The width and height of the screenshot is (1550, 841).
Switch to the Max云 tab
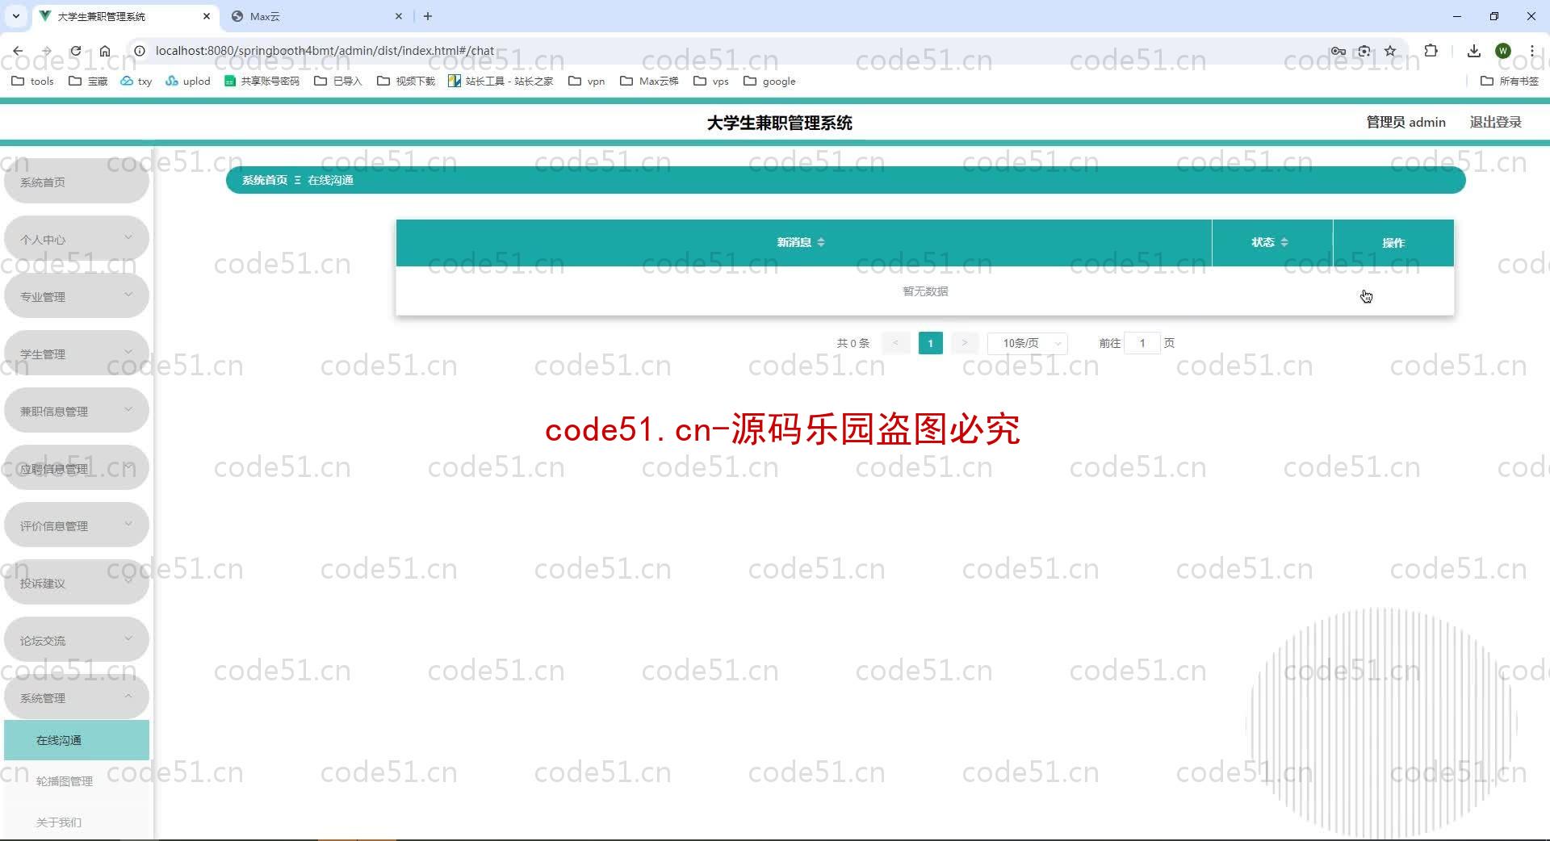pyautogui.click(x=316, y=16)
